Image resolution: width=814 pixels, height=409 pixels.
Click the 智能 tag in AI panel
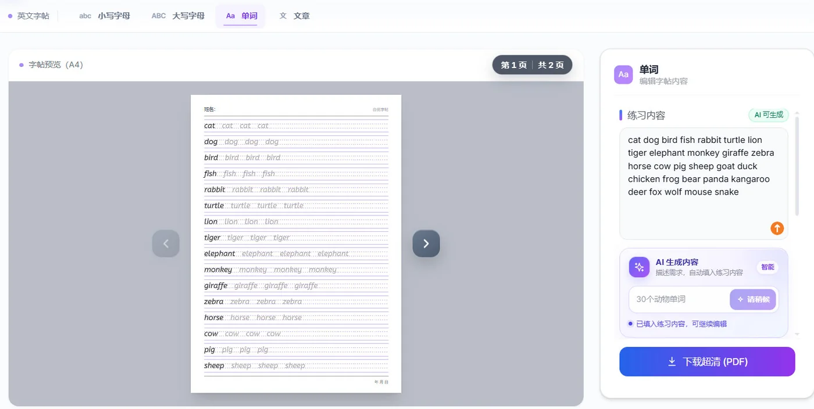point(767,267)
